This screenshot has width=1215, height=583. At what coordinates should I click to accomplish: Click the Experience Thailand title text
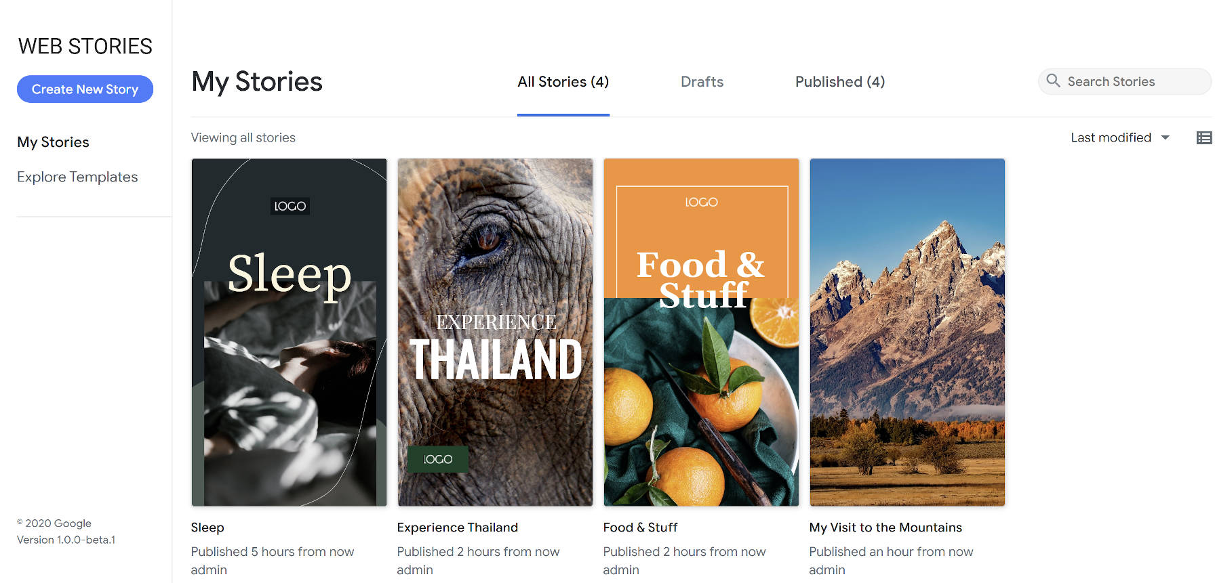pos(457,527)
